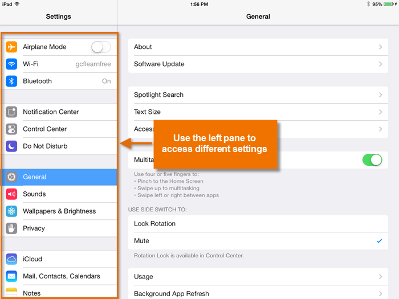The width and height of the screenshot is (399, 299).
Task: Tap the Notification Center icon
Action: [11, 112]
